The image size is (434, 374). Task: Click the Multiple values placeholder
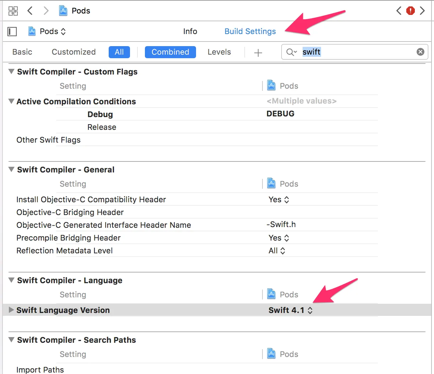pyautogui.click(x=302, y=101)
